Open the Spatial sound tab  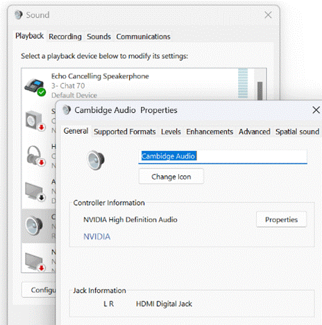[x=297, y=132]
